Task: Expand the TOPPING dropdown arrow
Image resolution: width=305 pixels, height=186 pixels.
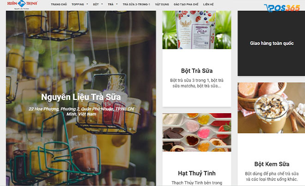Action: pos(87,4)
